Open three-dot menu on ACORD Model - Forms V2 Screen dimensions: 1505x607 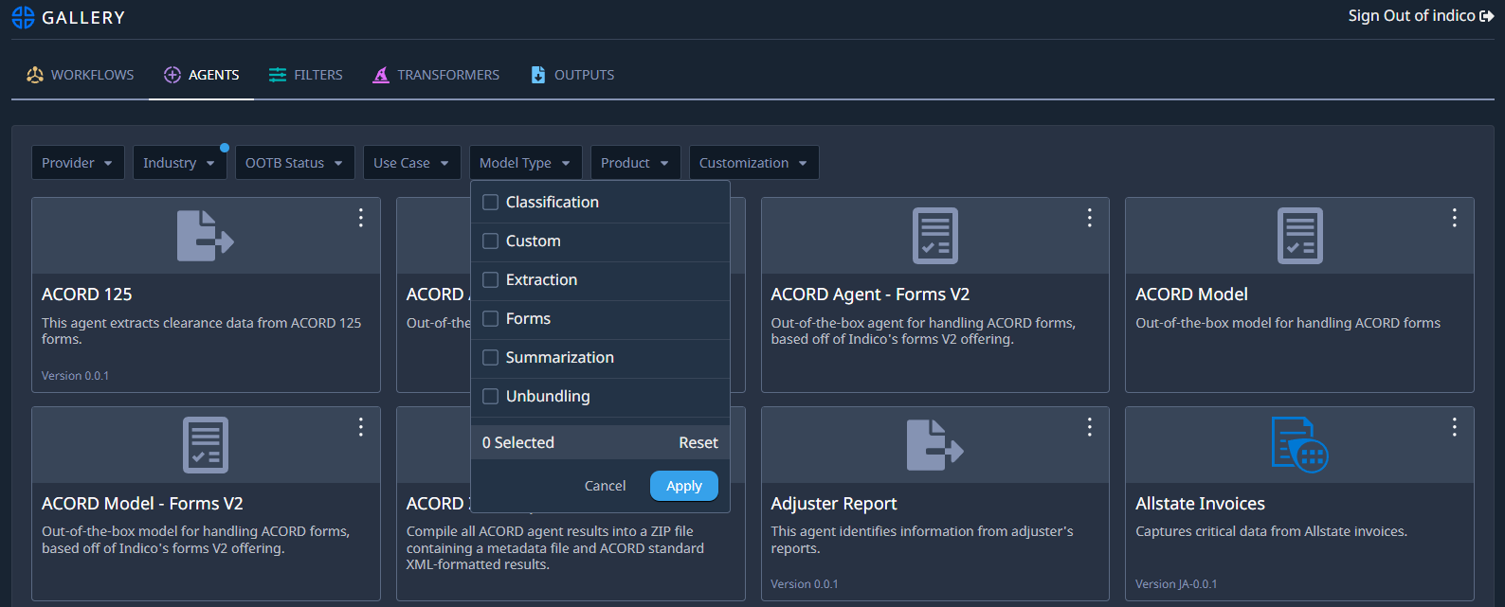pos(361,427)
